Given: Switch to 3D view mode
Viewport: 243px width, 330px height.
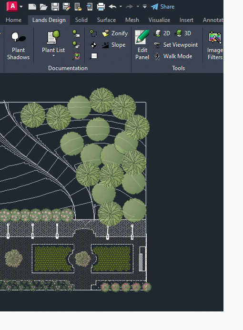Looking at the screenshot, I should click(x=183, y=33).
